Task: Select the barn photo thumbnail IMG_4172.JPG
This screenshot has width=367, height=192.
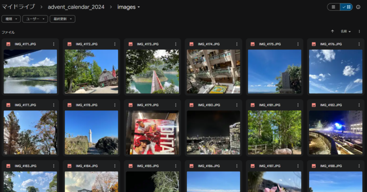Action: pos(91,71)
